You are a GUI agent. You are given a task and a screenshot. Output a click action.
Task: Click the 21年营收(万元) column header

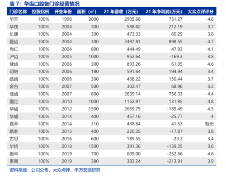pos(121,12)
